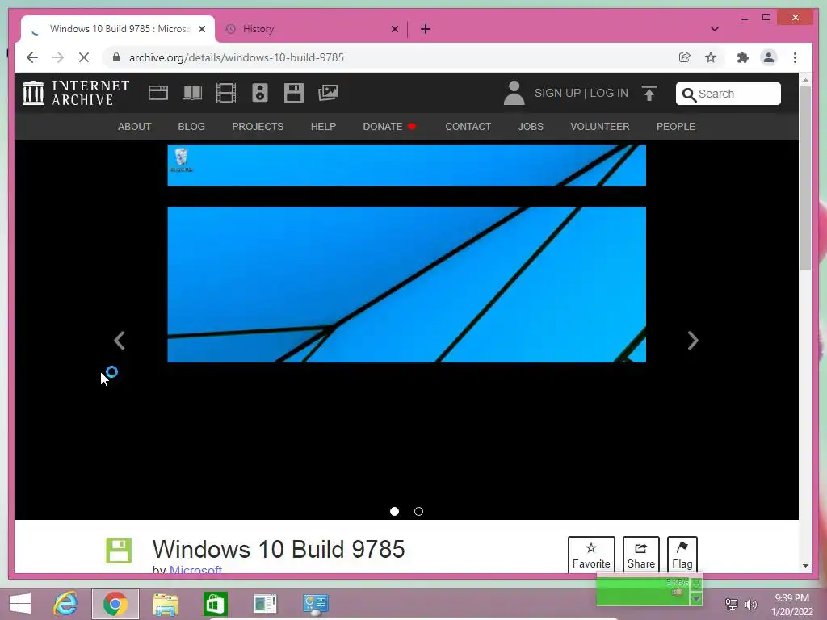Select the second carousel dot

[419, 511]
